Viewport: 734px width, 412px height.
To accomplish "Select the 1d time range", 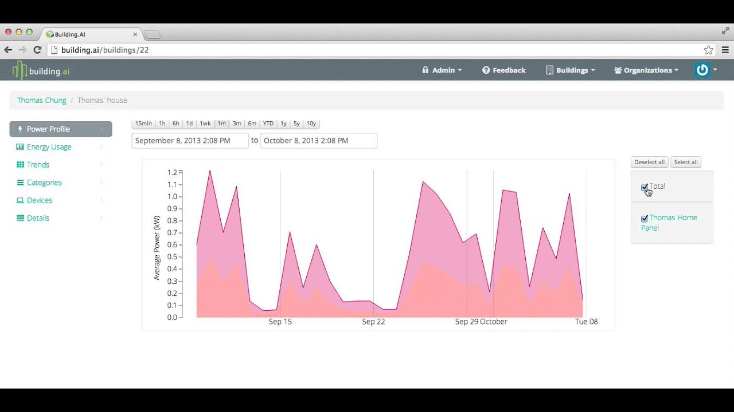I will pos(189,124).
